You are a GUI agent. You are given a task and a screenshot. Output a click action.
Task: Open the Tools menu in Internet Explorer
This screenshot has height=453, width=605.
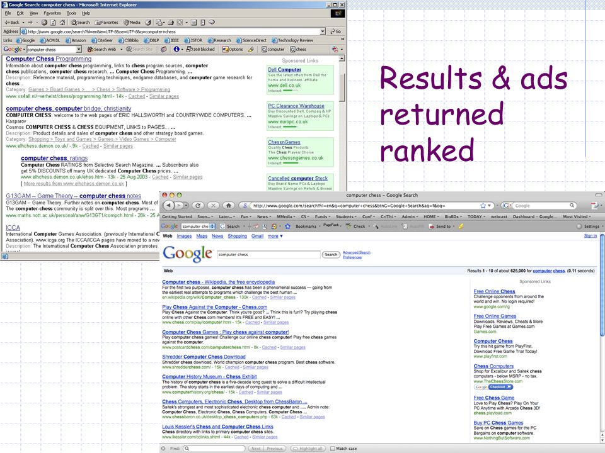click(71, 13)
